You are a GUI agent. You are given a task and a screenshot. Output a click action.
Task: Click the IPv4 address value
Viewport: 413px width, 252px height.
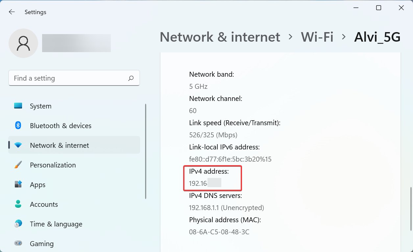click(205, 183)
